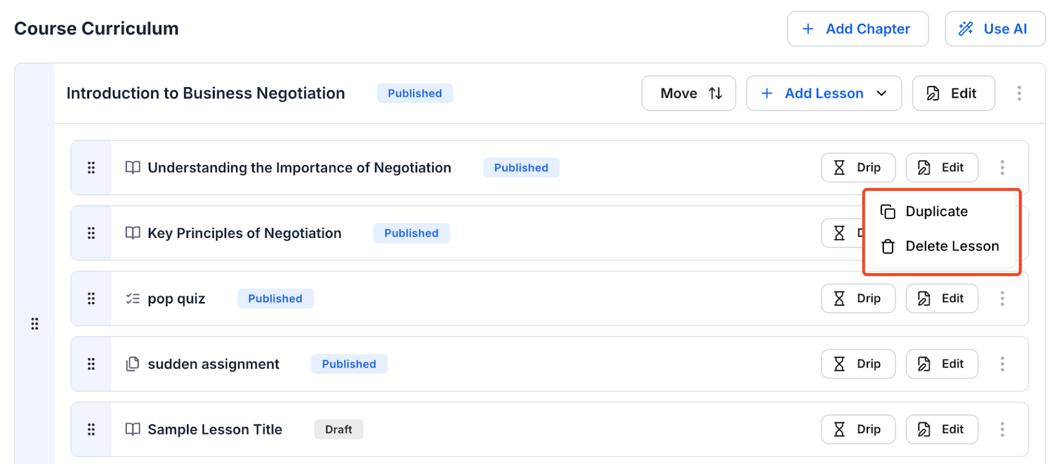
Task: Click the Move chapter button
Action: [x=688, y=93]
